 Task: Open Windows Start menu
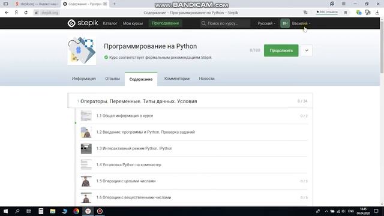pos(5,211)
